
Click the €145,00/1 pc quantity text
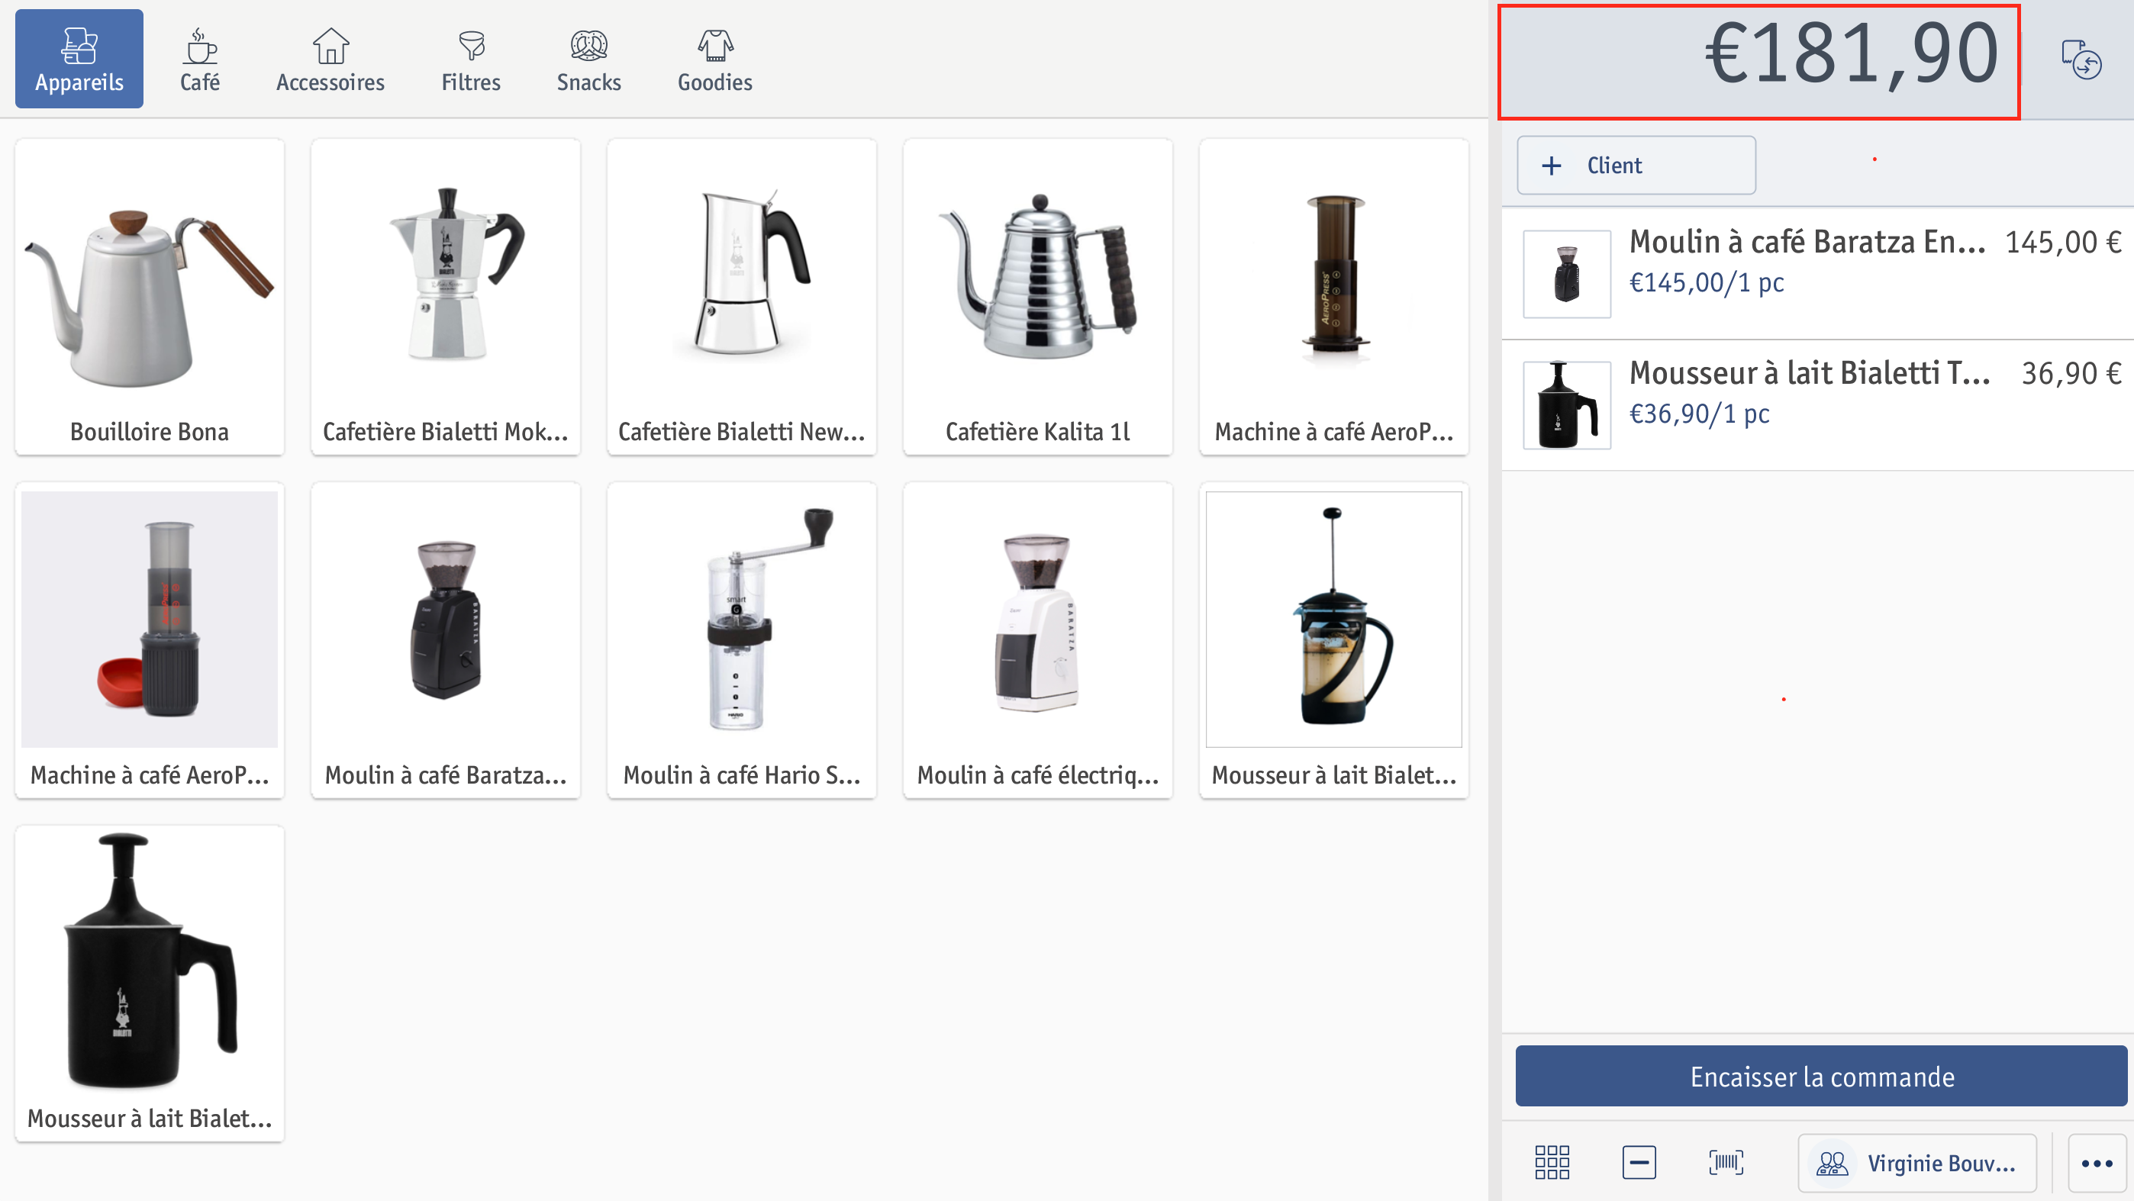pos(1707,282)
